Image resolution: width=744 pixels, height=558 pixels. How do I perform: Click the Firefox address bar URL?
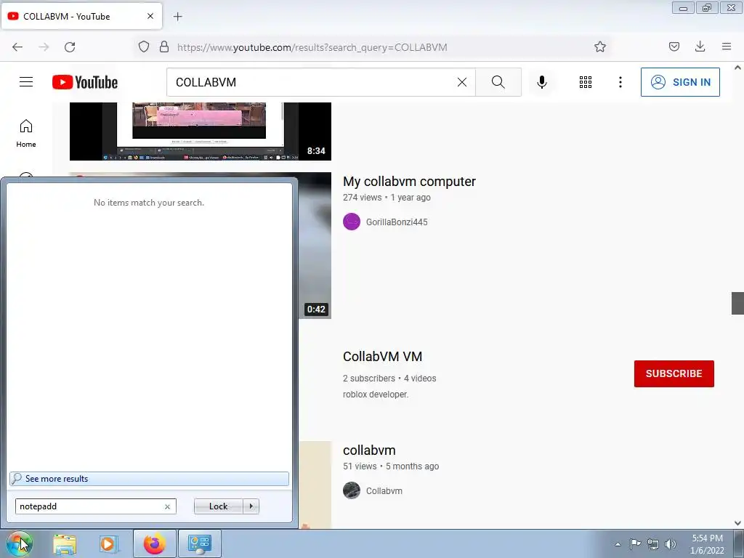point(312,47)
